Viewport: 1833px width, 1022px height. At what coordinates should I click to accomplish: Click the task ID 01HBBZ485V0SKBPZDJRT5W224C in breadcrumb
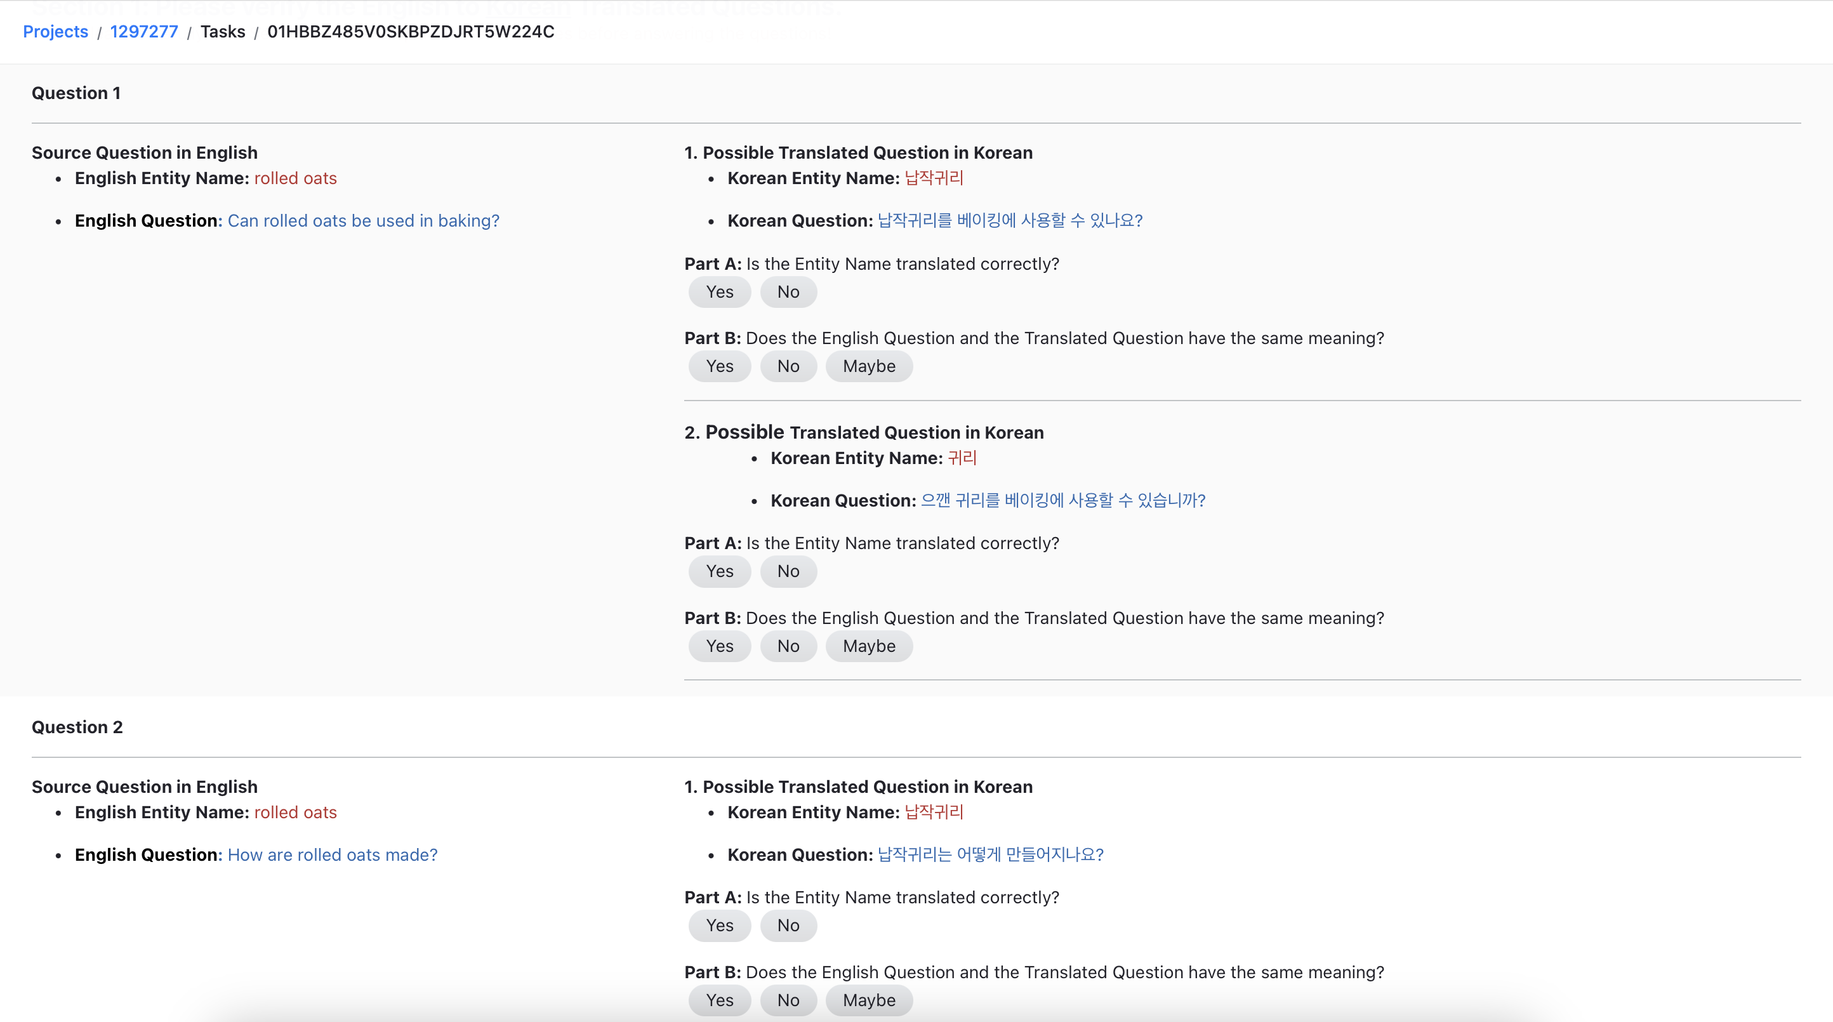coord(411,31)
